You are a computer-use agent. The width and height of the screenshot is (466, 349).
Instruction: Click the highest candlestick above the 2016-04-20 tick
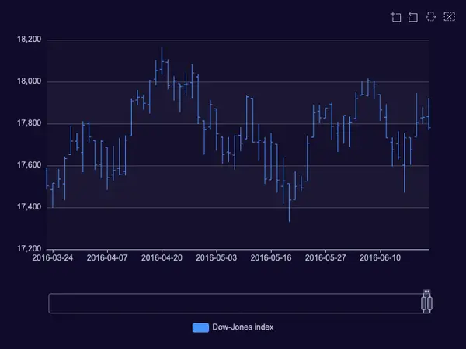pyautogui.click(x=162, y=60)
